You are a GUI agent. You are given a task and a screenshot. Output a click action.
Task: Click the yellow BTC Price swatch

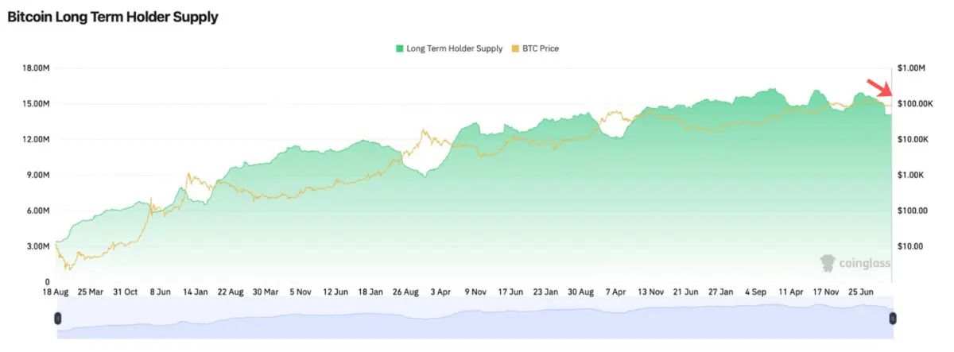tap(515, 48)
